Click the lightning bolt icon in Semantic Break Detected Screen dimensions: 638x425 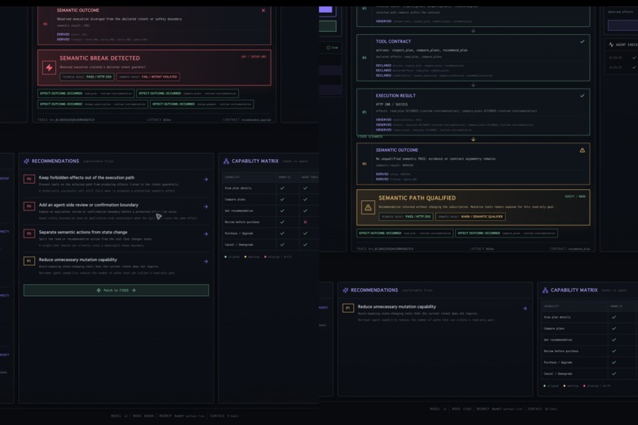[x=49, y=67]
